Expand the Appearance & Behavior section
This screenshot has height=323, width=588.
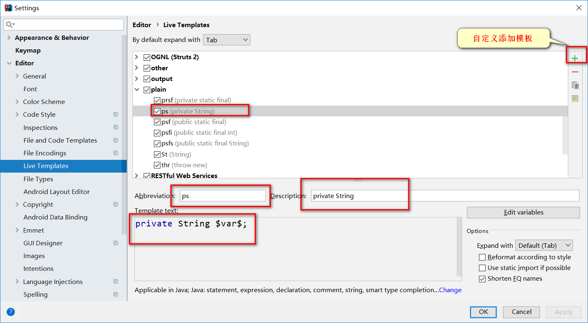pyautogui.click(x=9, y=38)
